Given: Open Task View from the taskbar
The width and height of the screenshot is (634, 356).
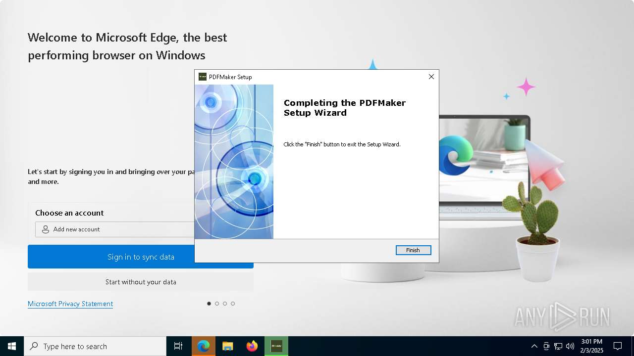Looking at the screenshot, I should click(178, 346).
